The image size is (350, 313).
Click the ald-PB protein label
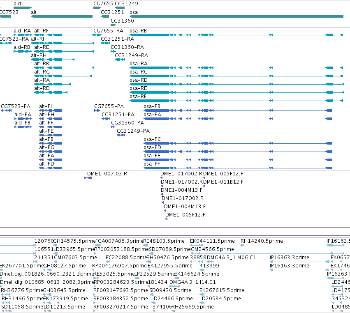point(22,123)
